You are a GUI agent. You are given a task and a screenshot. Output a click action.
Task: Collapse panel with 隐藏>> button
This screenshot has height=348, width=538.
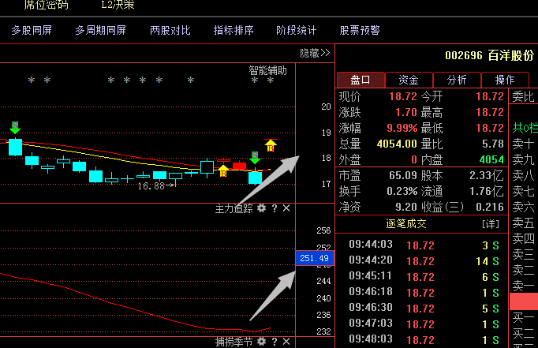tap(315, 53)
